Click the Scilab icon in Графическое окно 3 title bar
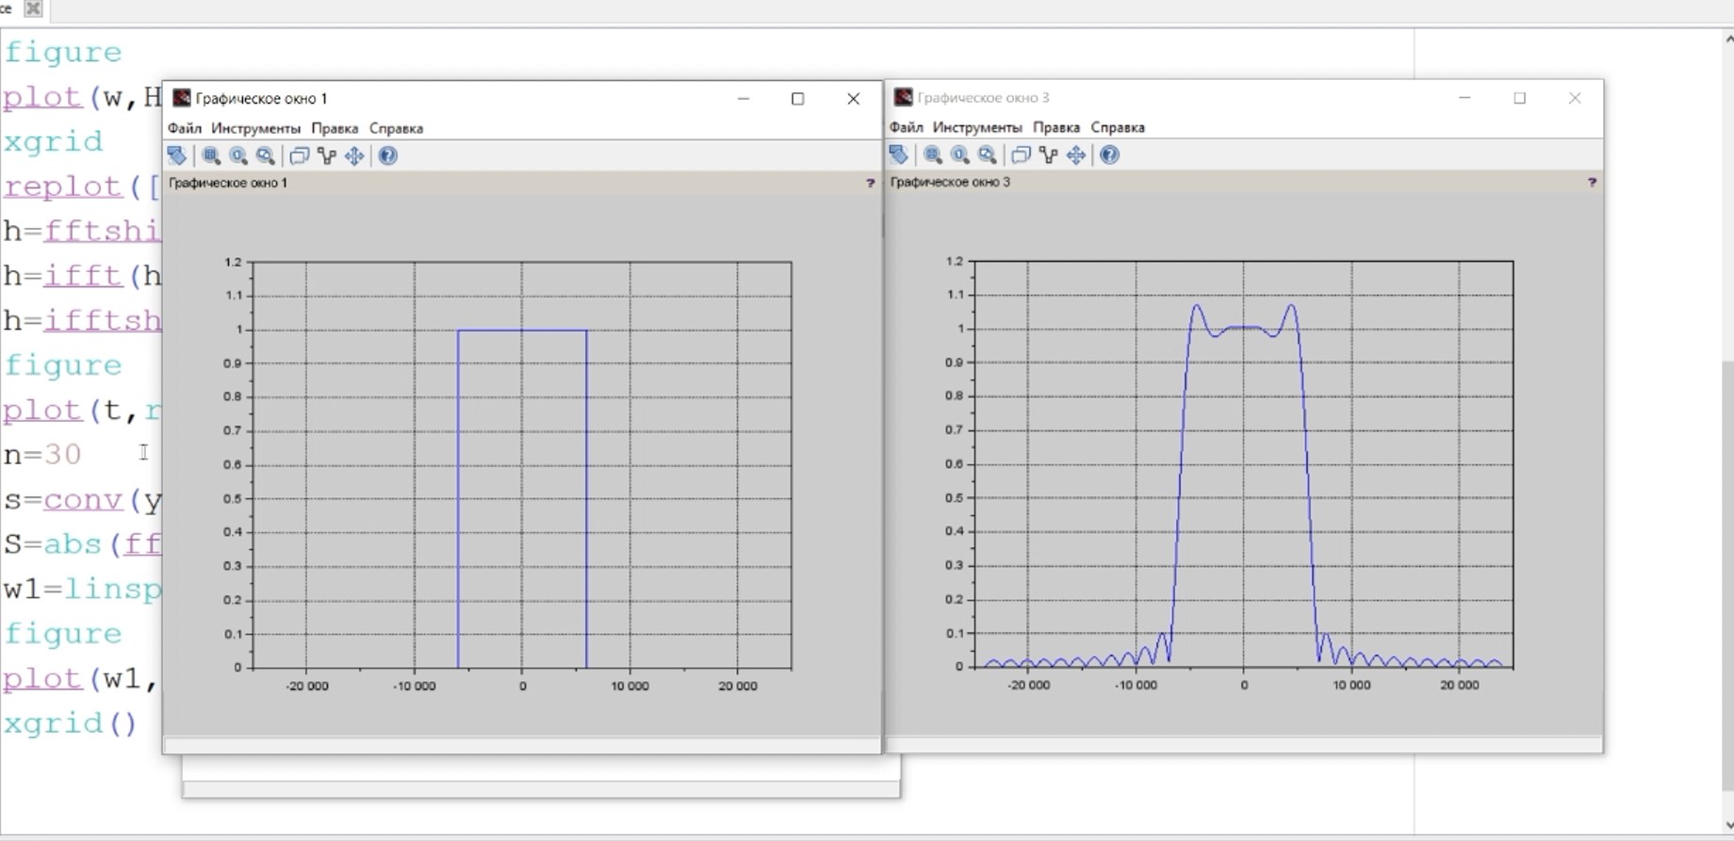1734x841 pixels. click(x=904, y=97)
